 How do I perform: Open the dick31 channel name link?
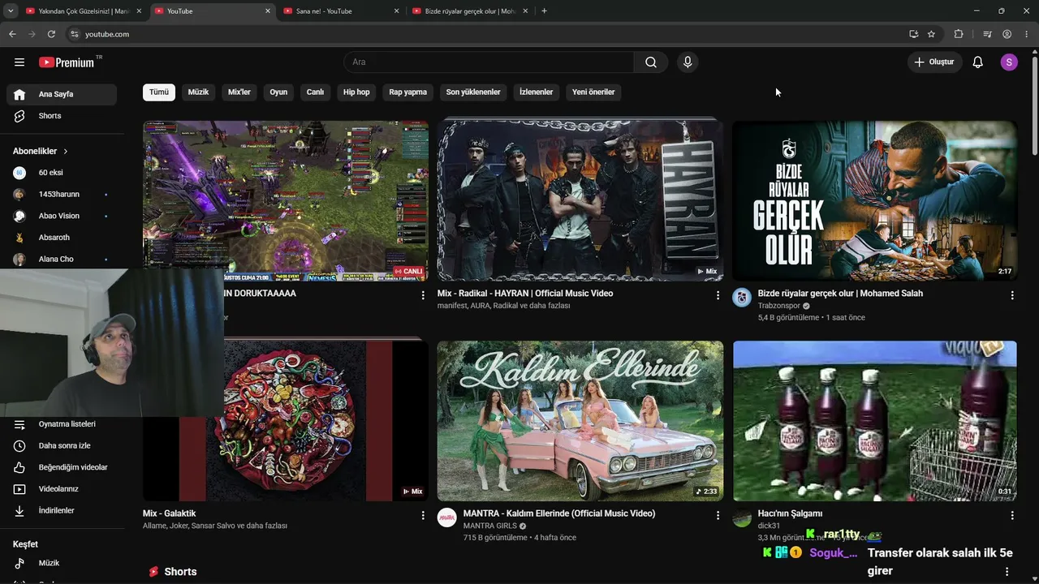click(x=769, y=526)
